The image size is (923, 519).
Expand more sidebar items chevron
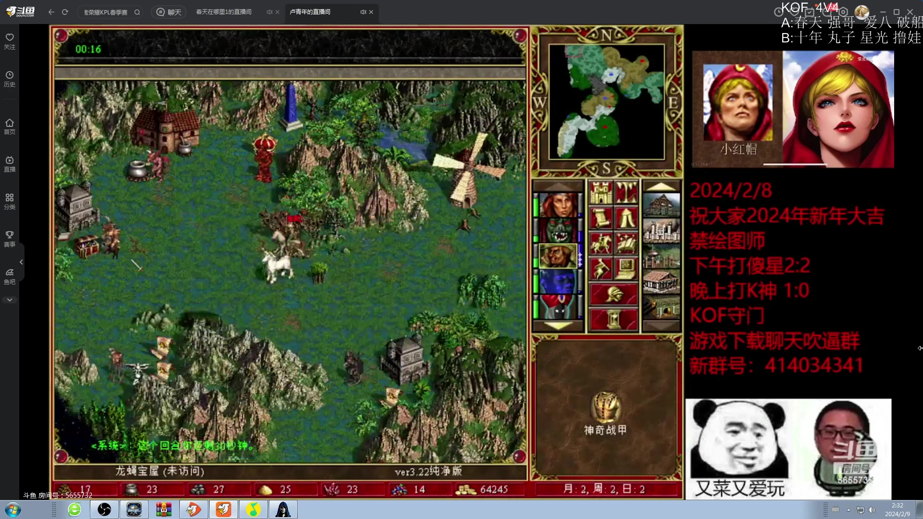coord(10,300)
